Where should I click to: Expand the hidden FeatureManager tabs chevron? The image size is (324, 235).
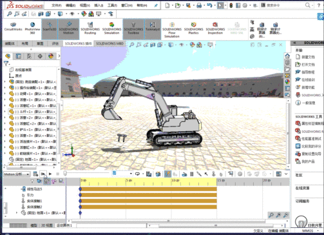(59, 56)
